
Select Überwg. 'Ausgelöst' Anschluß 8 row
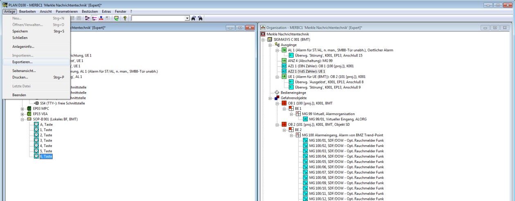click(329, 82)
